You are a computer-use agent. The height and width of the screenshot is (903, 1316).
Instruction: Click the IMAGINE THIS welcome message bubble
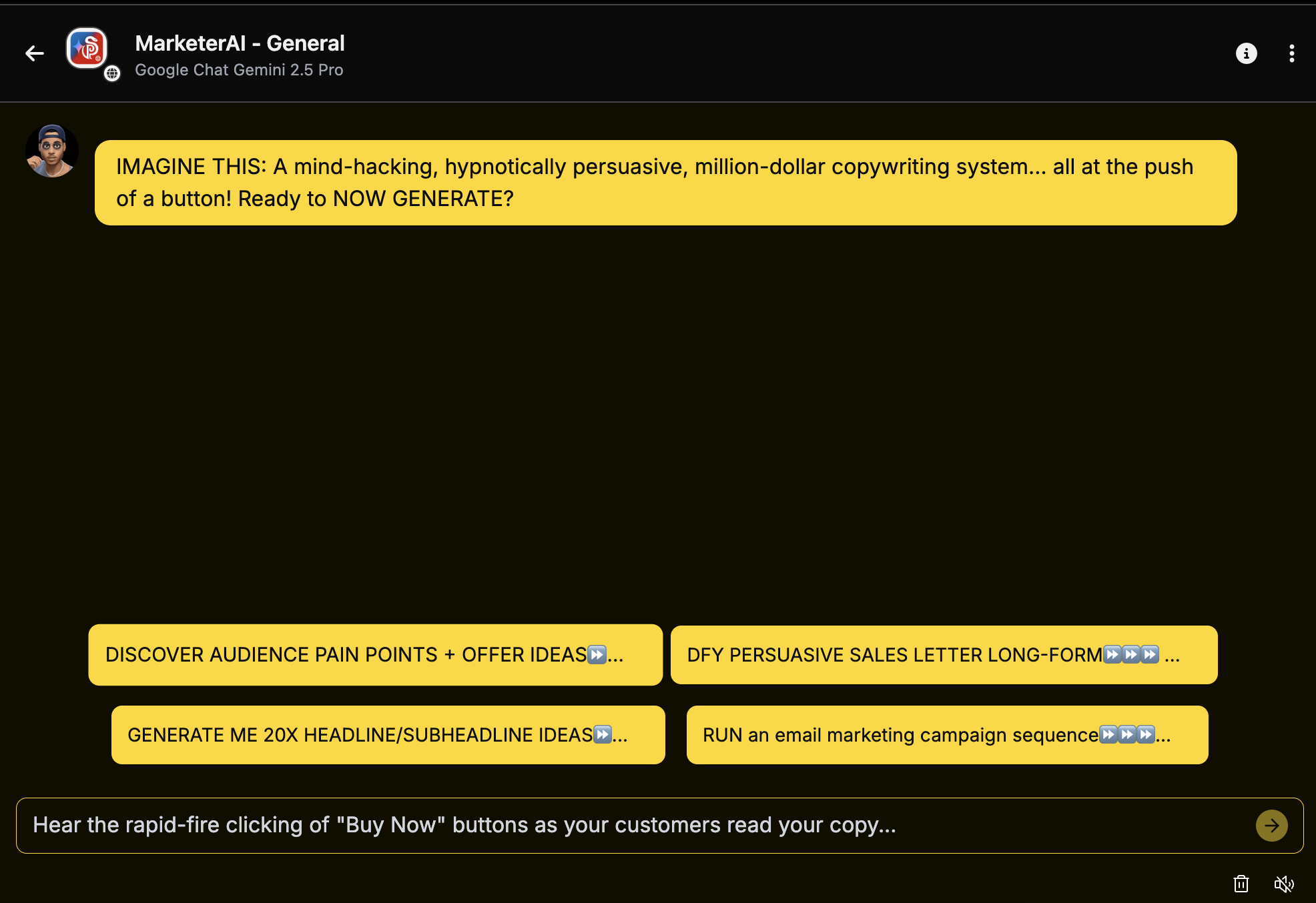[x=665, y=183]
